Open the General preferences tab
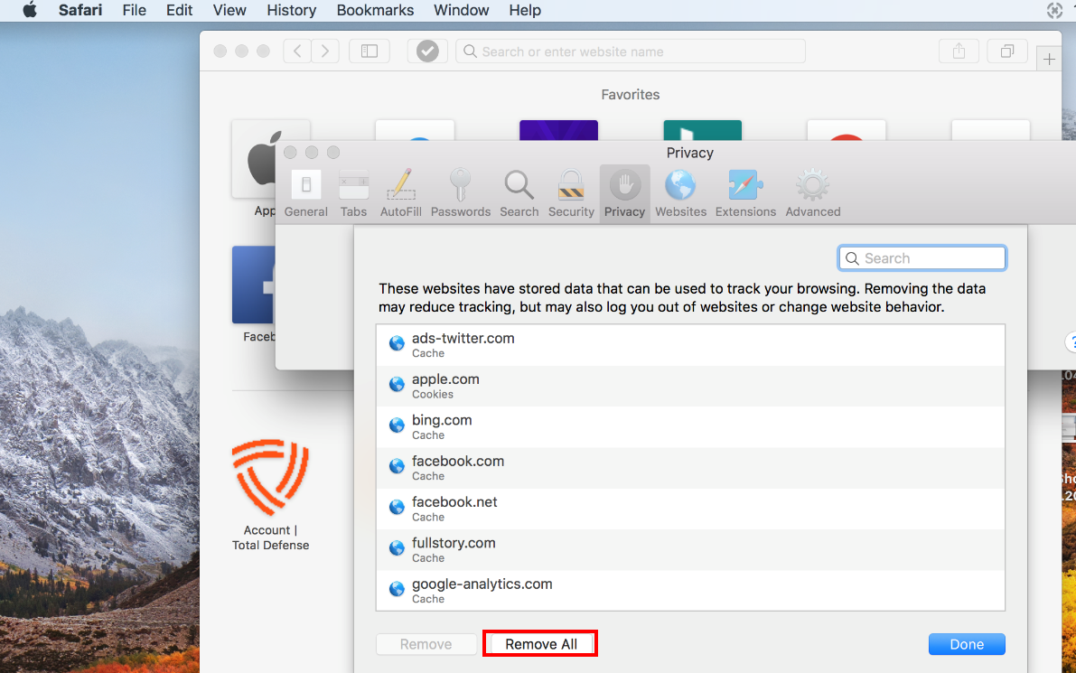 point(306,193)
